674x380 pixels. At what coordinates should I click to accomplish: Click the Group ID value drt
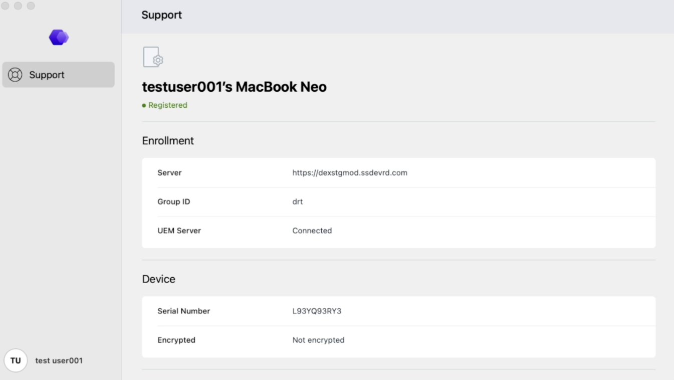[x=298, y=202]
